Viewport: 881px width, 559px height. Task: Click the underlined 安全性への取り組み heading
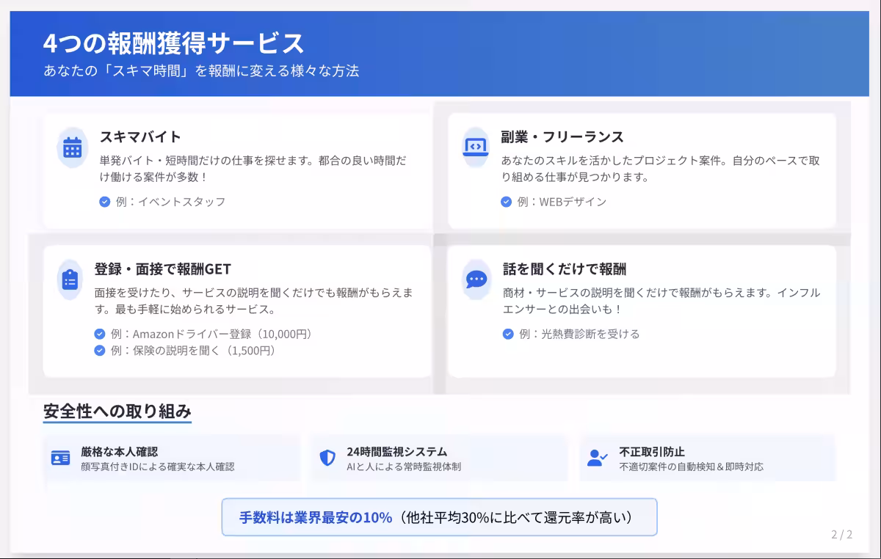(x=117, y=411)
